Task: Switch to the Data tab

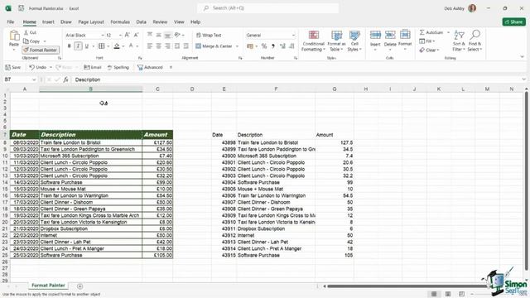Action: tap(142, 22)
